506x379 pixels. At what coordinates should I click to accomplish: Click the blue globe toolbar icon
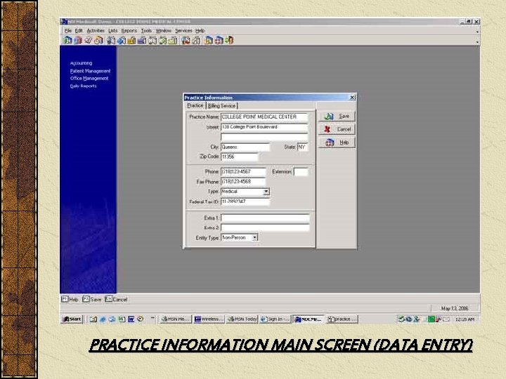click(x=122, y=40)
